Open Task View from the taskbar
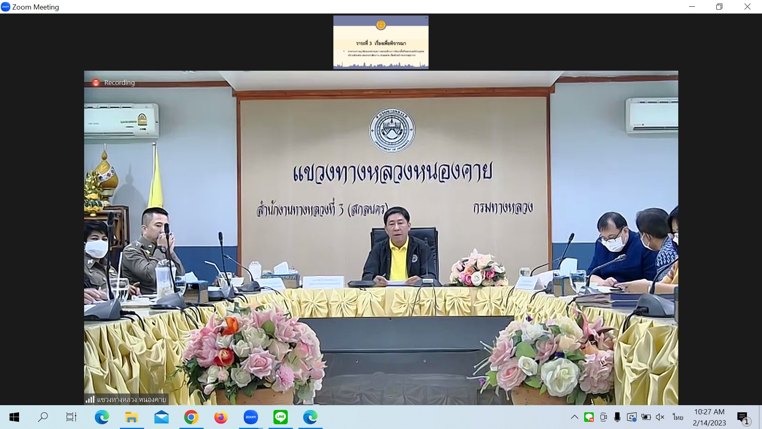The width and height of the screenshot is (762, 429). click(71, 417)
